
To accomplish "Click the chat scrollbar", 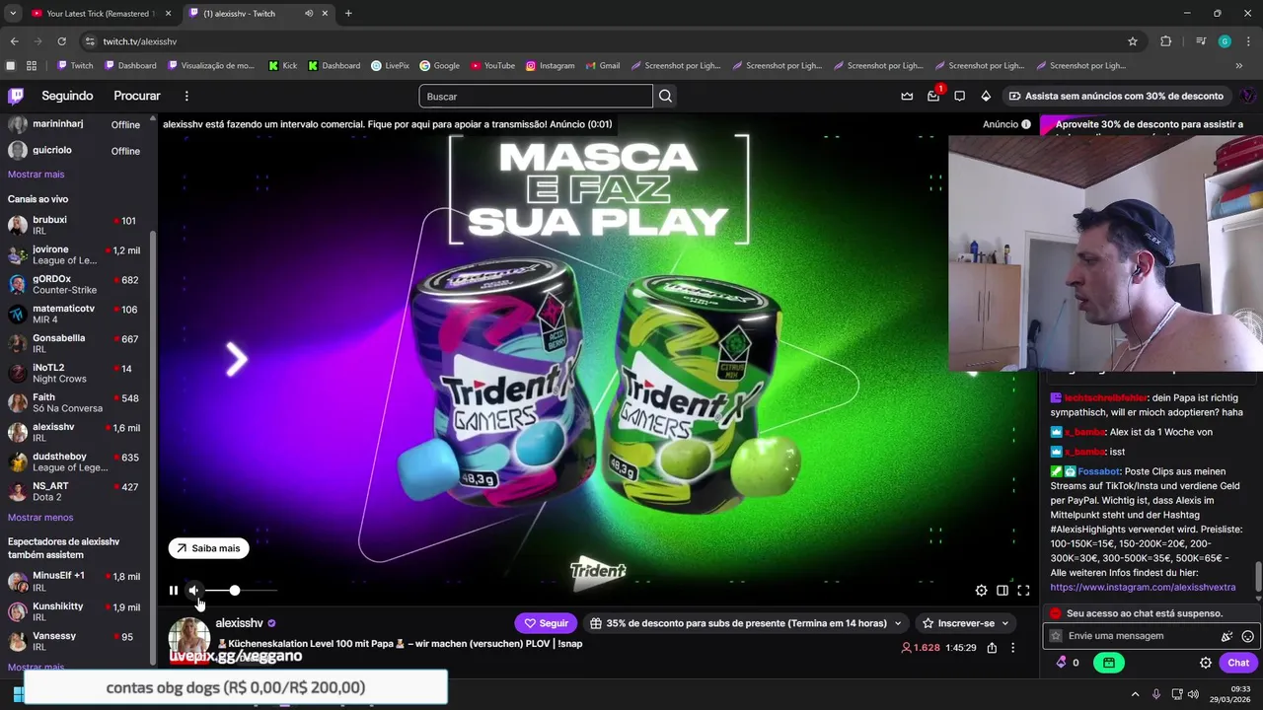I will 1258,577.
